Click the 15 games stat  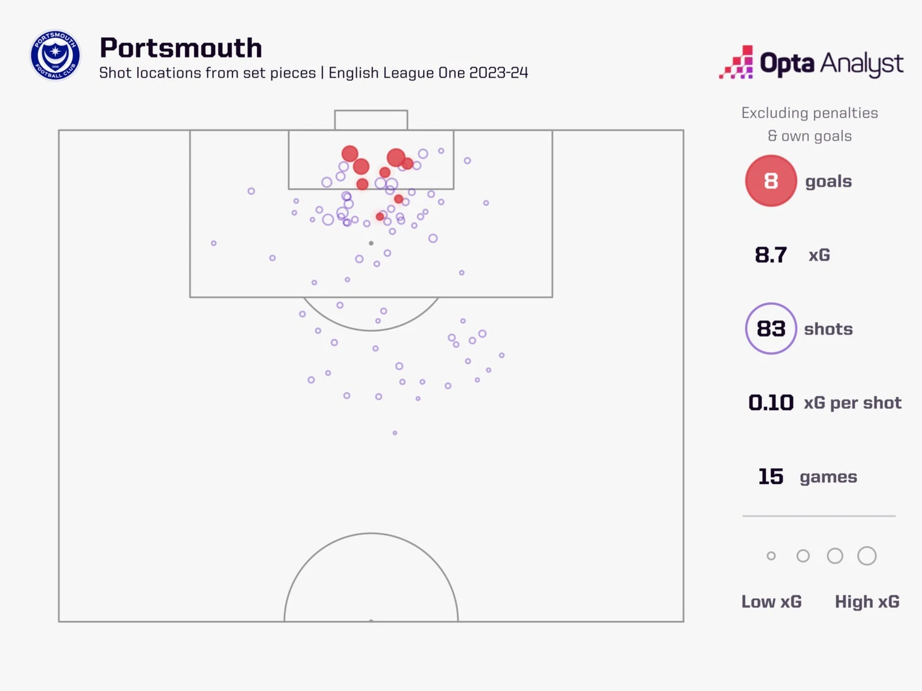click(771, 476)
